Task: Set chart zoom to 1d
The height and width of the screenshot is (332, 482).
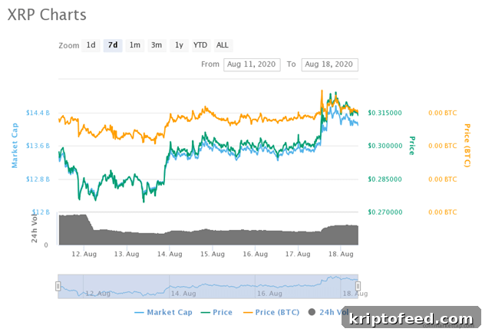Action: click(x=91, y=45)
